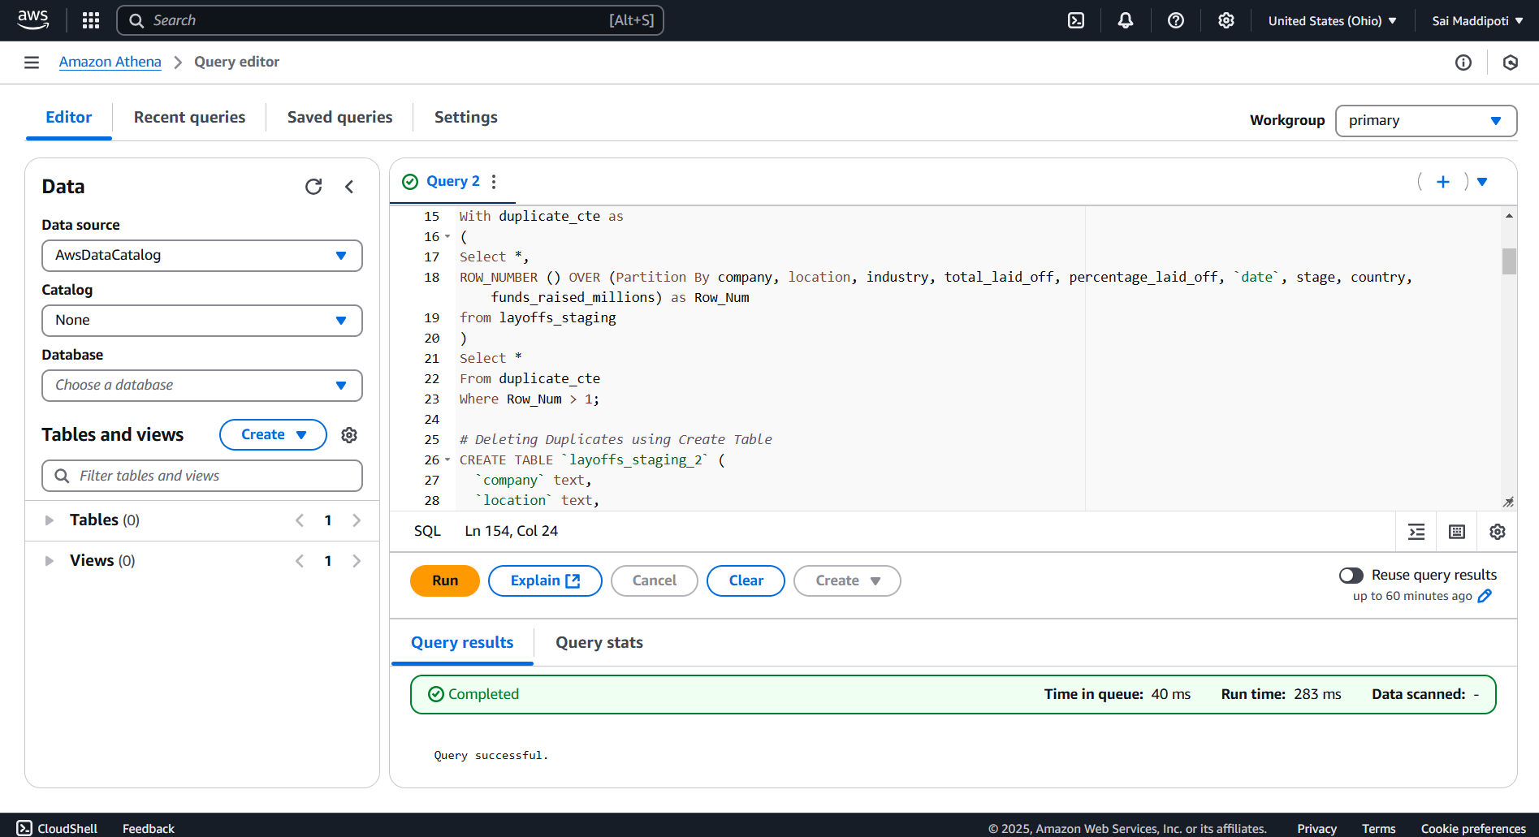Switch to the Editor tab
Viewport: 1539px width, 837px height.
pyautogui.click(x=69, y=118)
